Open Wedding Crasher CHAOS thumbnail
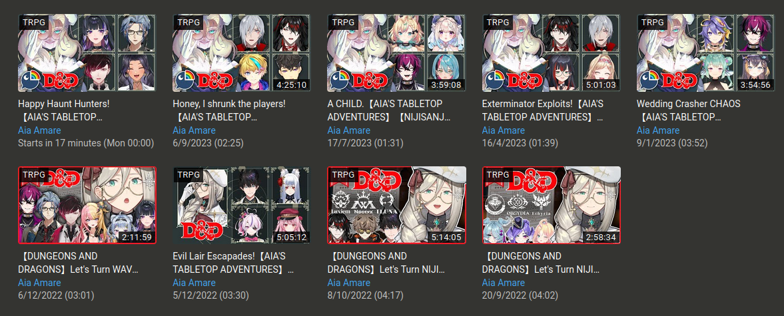784x316 pixels. click(705, 53)
